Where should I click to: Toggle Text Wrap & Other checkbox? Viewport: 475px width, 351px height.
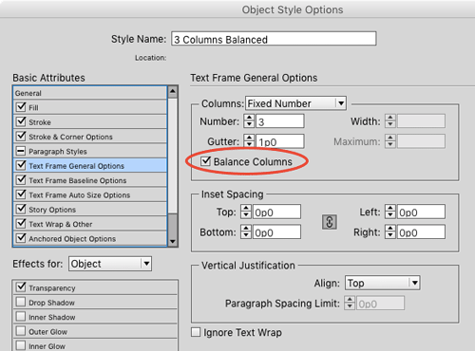coord(21,224)
